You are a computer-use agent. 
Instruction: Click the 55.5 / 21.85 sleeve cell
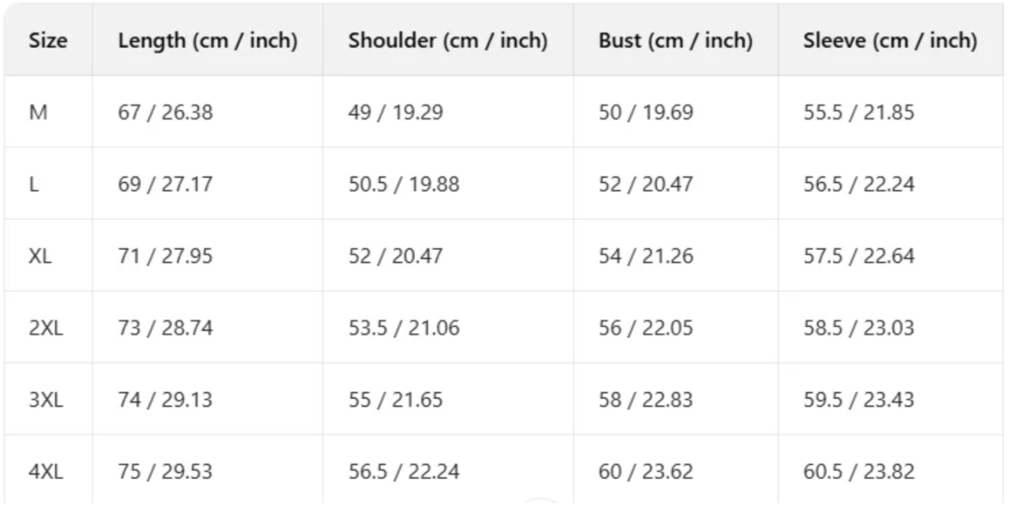click(x=858, y=112)
